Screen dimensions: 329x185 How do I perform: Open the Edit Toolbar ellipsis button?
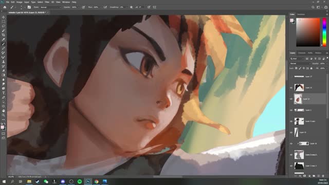(4, 120)
